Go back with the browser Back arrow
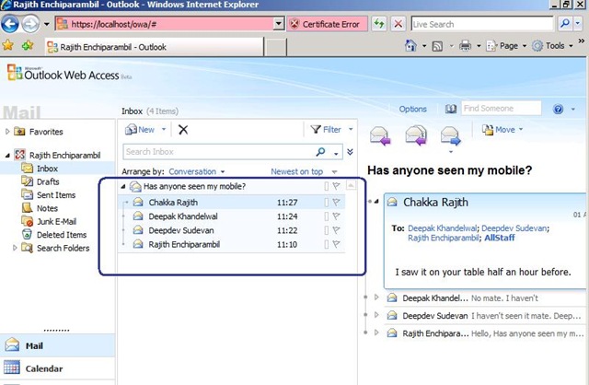The height and width of the screenshot is (385, 589). click(x=10, y=25)
